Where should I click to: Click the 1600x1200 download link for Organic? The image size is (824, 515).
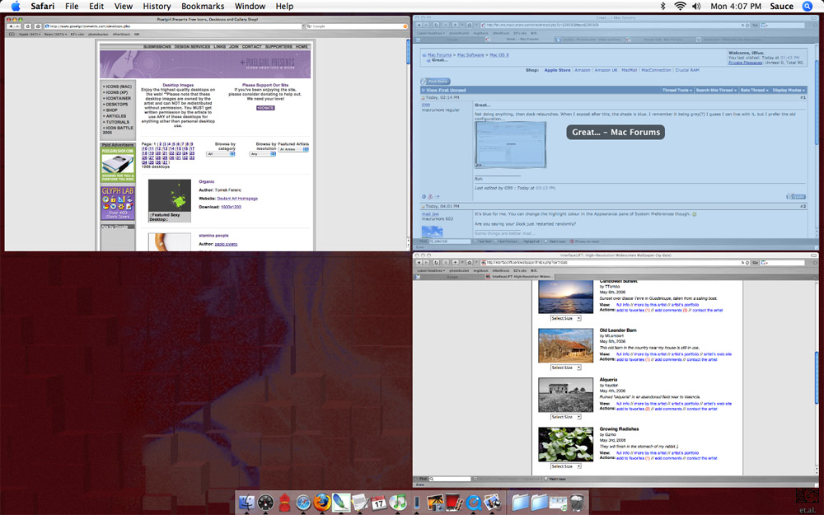click(x=231, y=207)
